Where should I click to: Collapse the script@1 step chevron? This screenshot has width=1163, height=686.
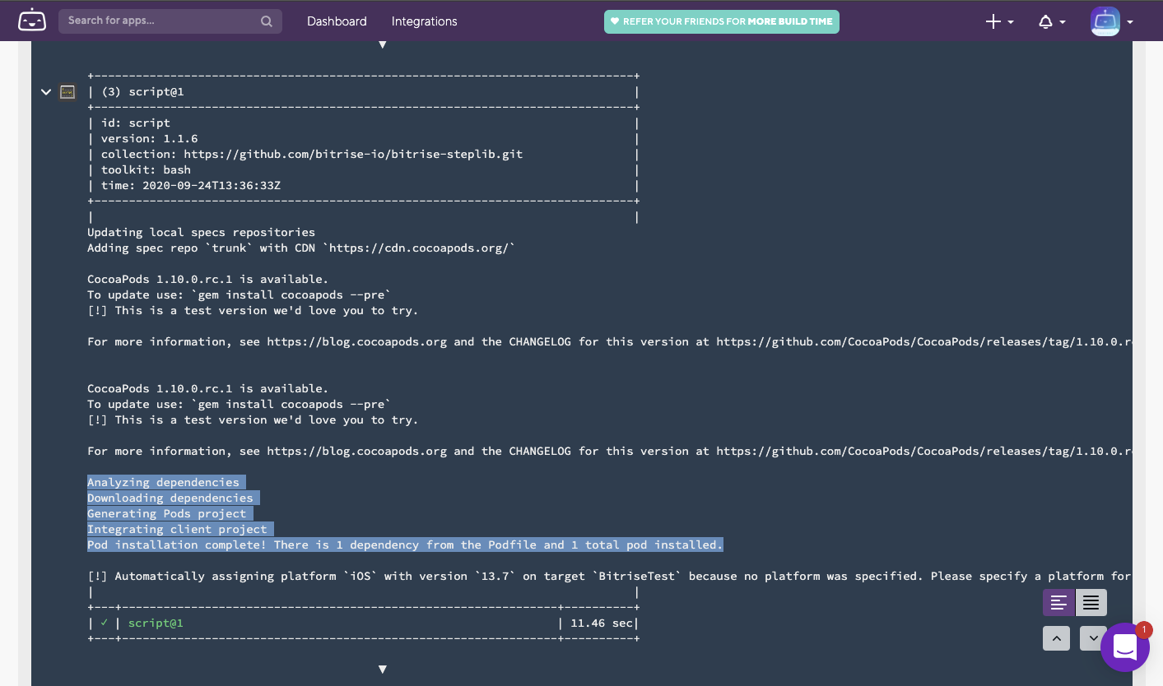(46, 92)
